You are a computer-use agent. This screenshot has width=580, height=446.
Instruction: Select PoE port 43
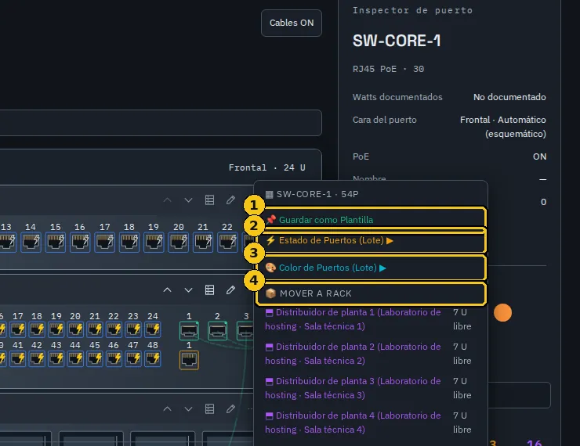pos(56,358)
